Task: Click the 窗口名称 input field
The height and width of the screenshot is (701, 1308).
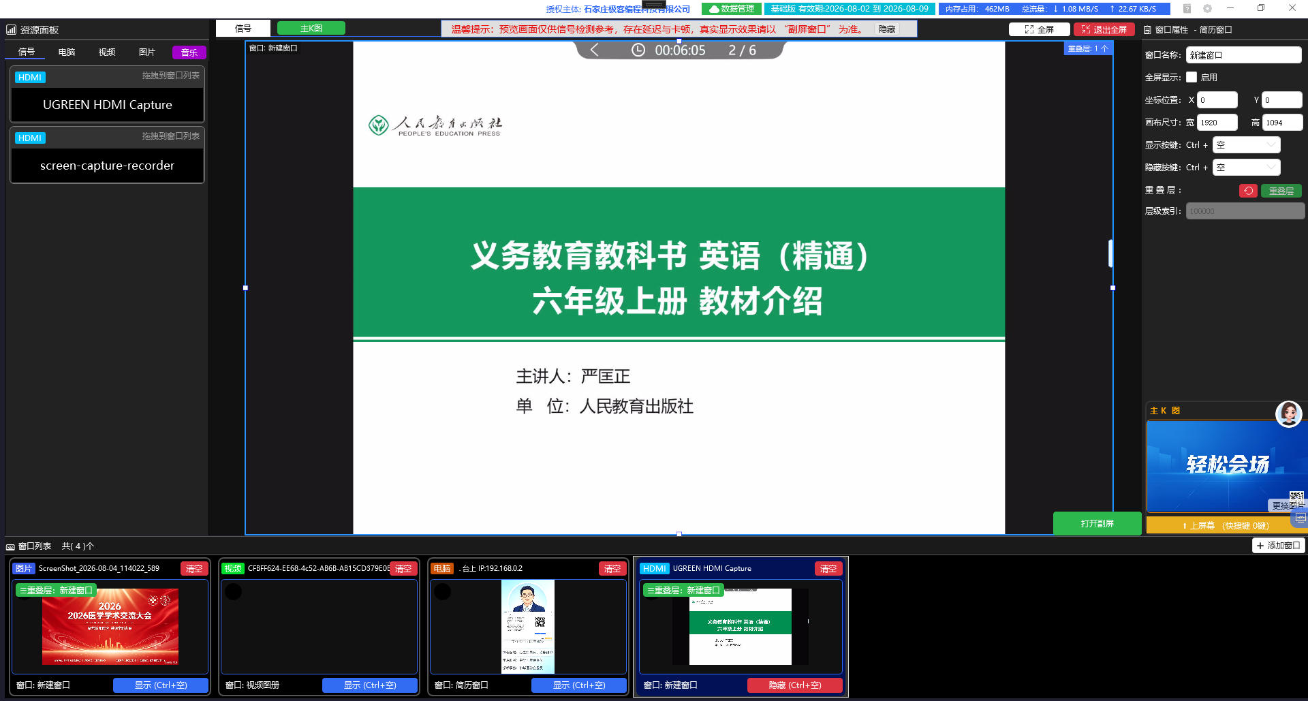Action: 1244,55
